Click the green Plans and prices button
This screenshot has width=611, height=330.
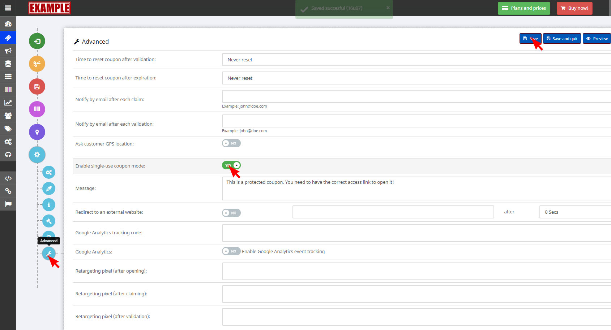click(x=524, y=8)
